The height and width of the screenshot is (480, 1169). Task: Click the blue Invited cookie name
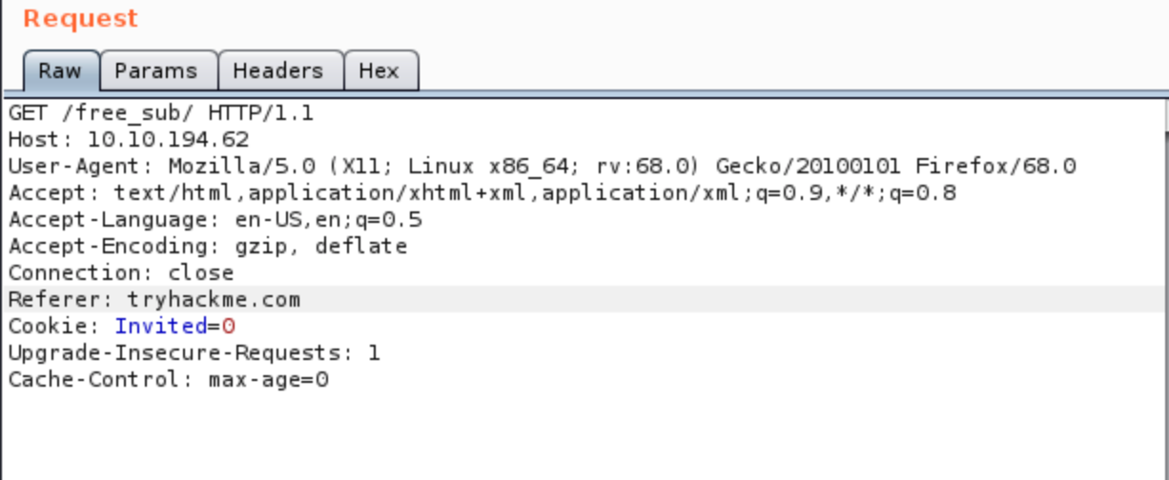point(160,327)
